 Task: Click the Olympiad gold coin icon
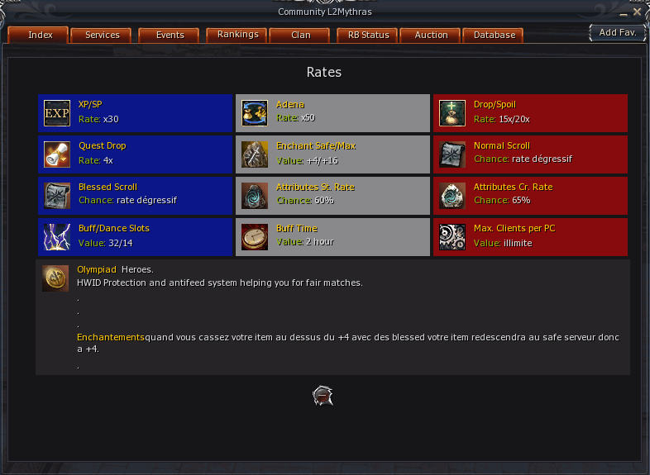tap(55, 278)
